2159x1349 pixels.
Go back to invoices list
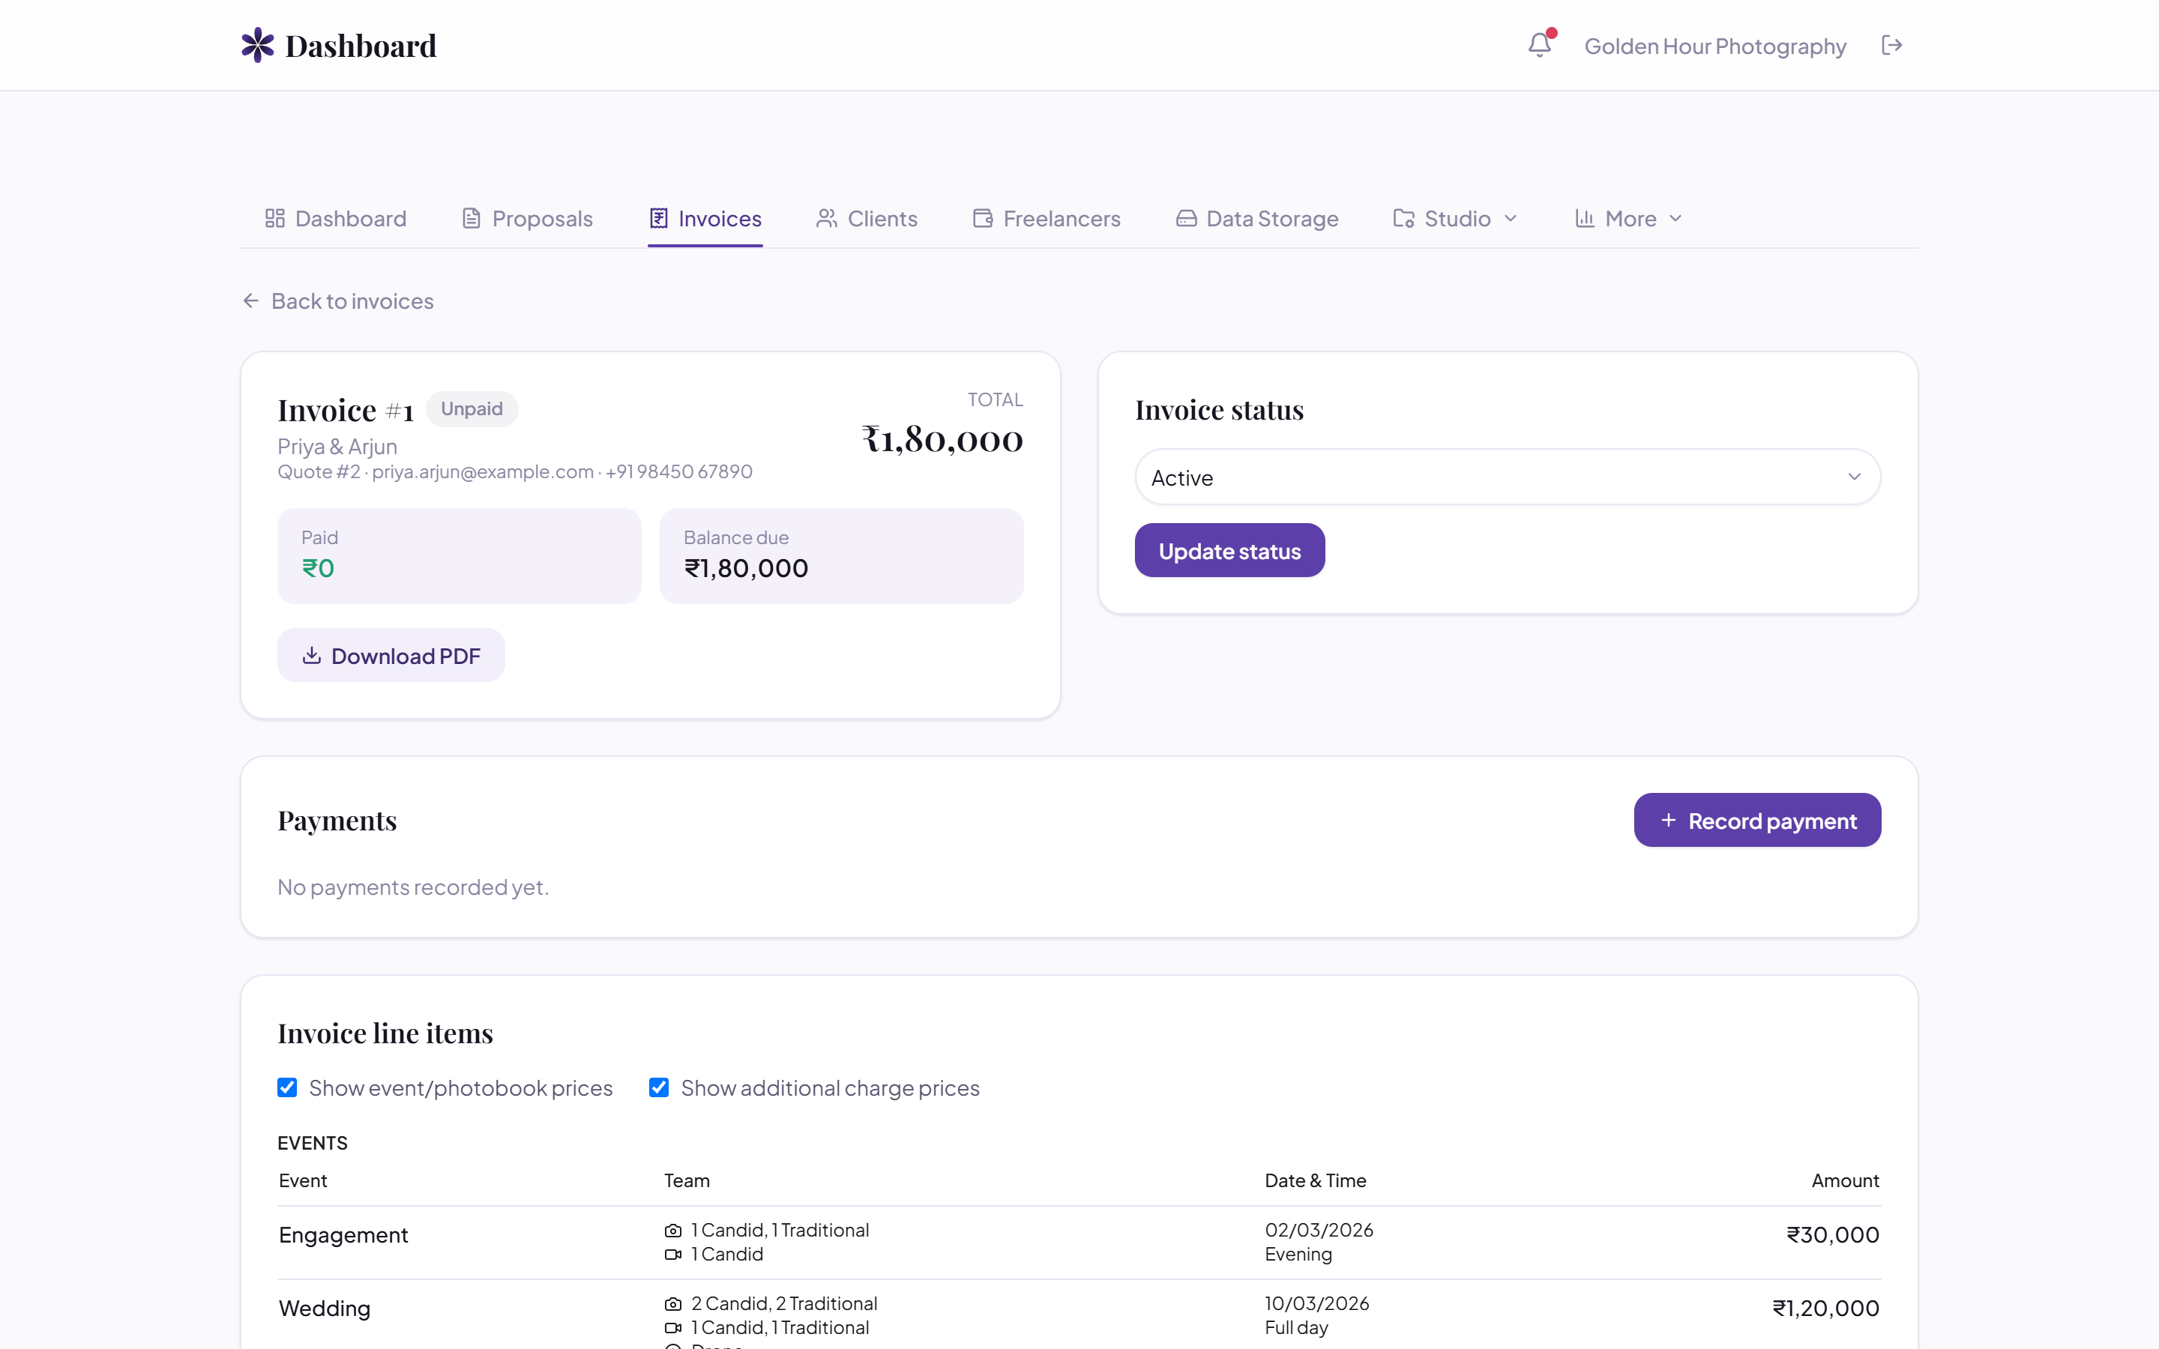[338, 301]
